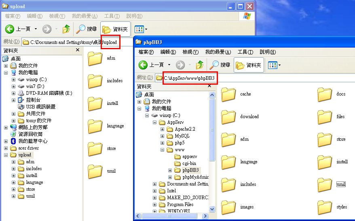This screenshot has height=221, width=355.
Task: Open the docs folder in phpBB3 window
Action: (325, 94)
